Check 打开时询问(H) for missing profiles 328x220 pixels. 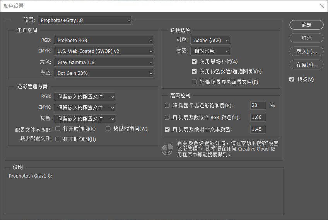point(58,139)
